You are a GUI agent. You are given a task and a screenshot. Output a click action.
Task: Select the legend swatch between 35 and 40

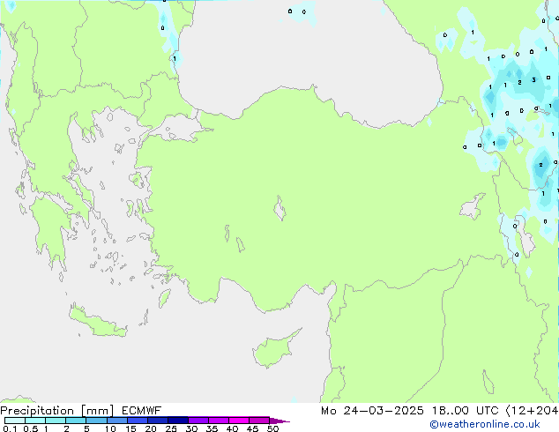pos(219,421)
